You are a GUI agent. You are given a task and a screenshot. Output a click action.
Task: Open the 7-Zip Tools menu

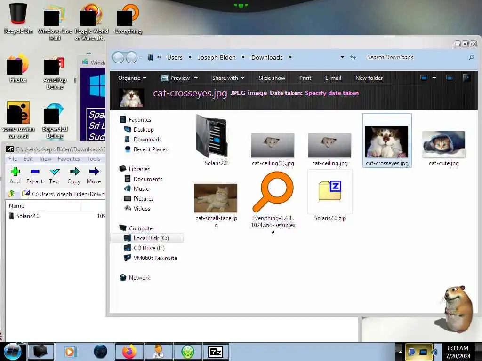pos(94,159)
